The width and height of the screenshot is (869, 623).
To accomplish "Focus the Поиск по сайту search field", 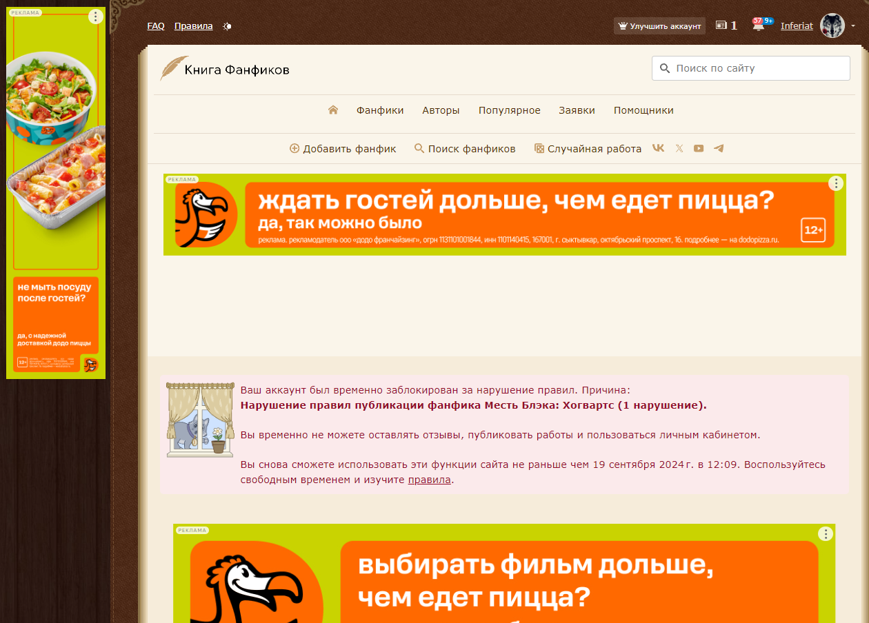I will pos(750,68).
